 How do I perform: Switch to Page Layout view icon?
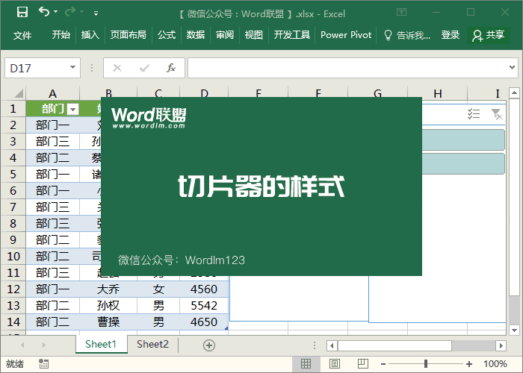(334, 364)
